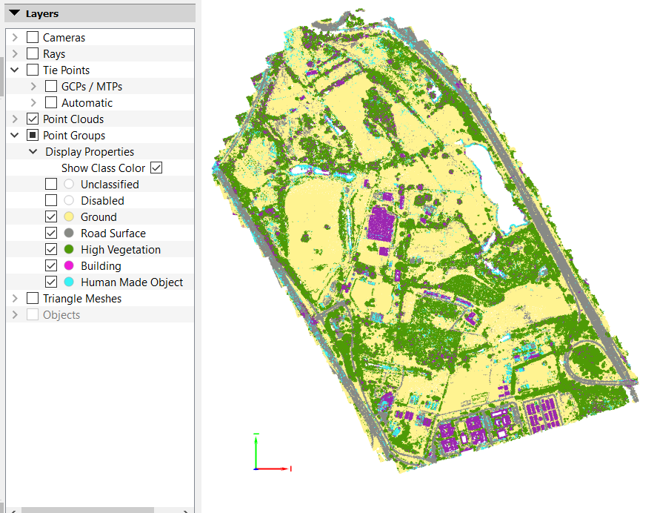Click the Layers panel horizontal scrollbar
This screenshot has width=657, height=513.
pyautogui.click(x=88, y=510)
